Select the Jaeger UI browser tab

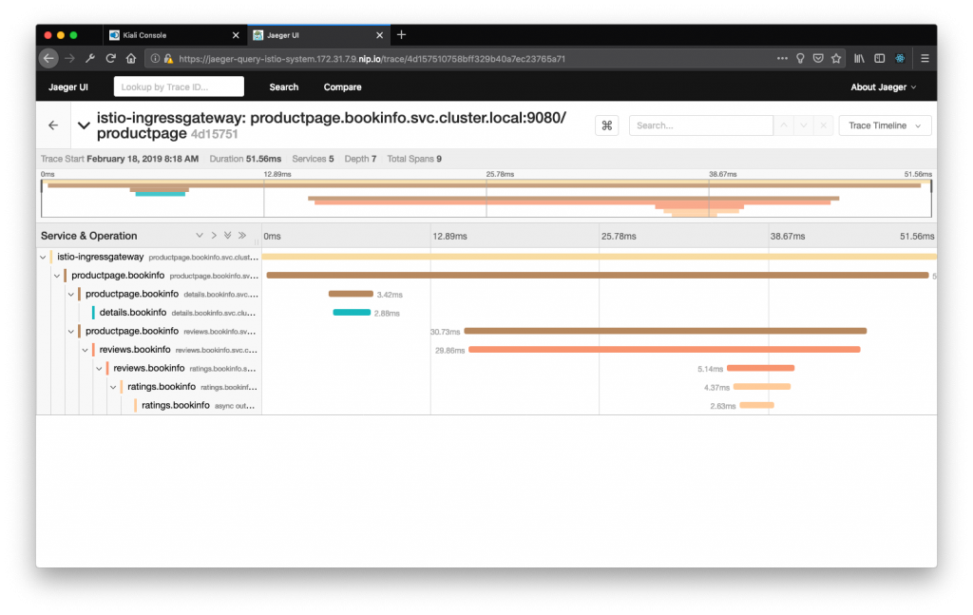coord(319,35)
